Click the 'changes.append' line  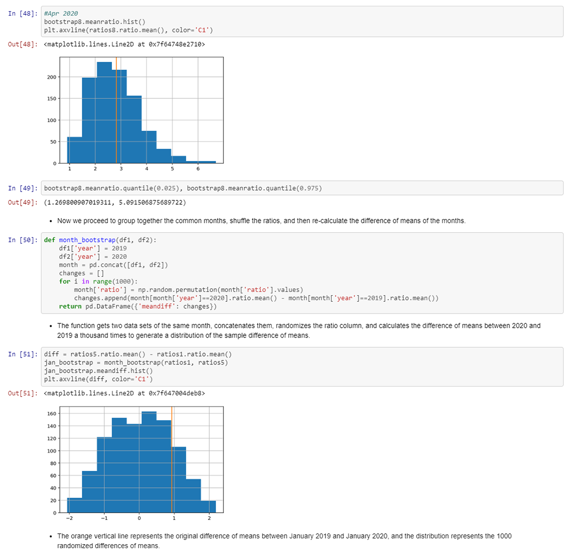coord(256,298)
